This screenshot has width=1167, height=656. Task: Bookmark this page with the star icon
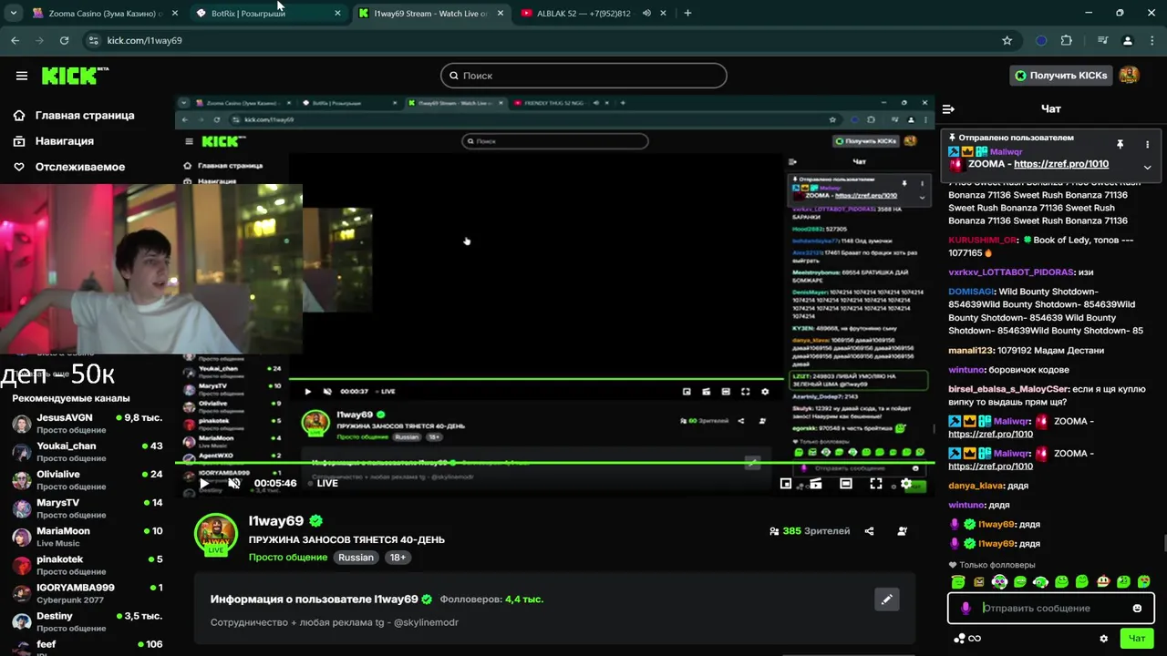(x=1007, y=40)
